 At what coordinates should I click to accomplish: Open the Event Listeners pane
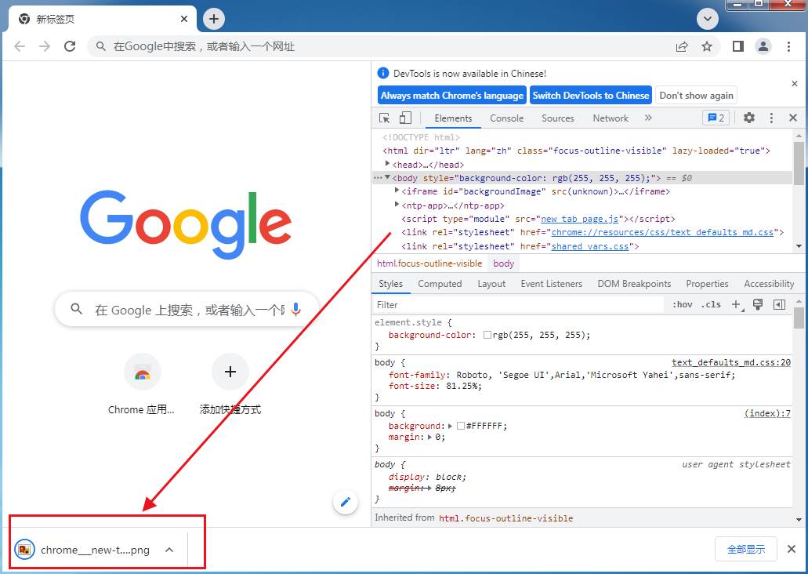coord(551,284)
